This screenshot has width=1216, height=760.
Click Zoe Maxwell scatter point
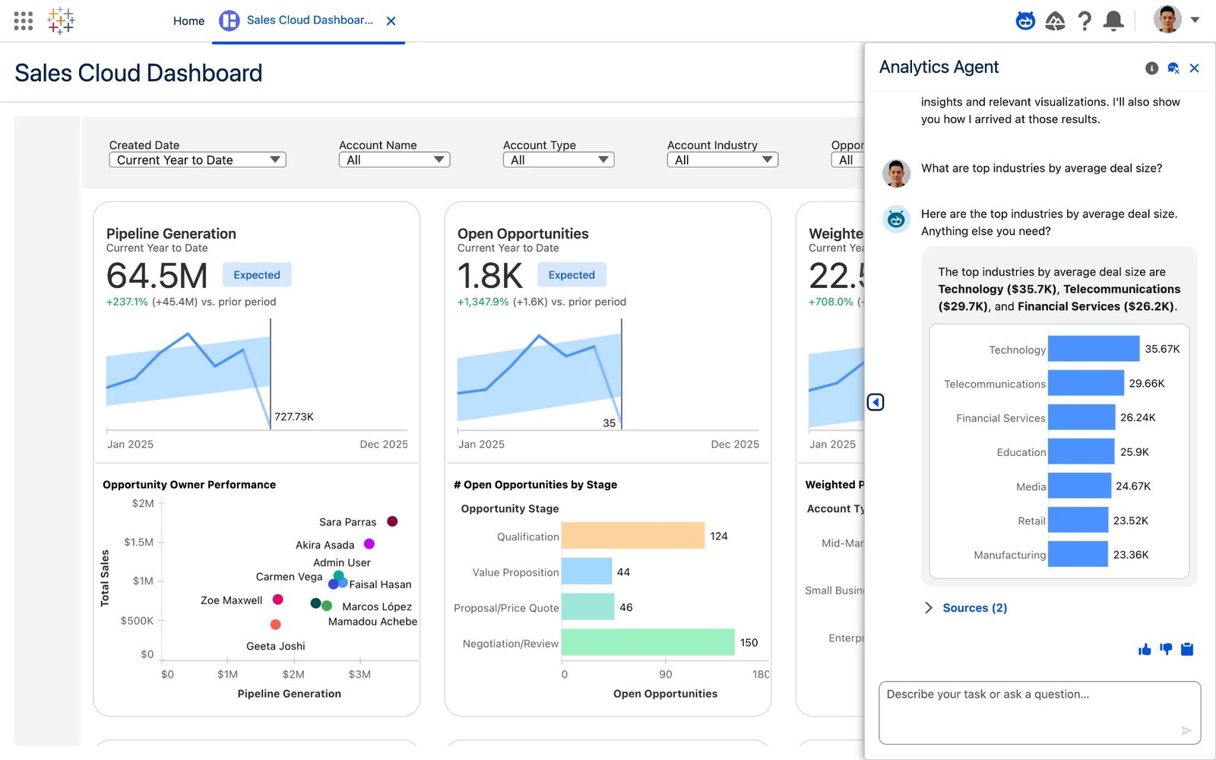(278, 600)
